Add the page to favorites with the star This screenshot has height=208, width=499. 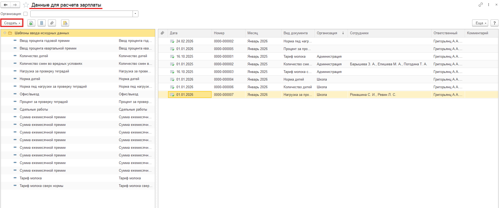click(26, 5)
